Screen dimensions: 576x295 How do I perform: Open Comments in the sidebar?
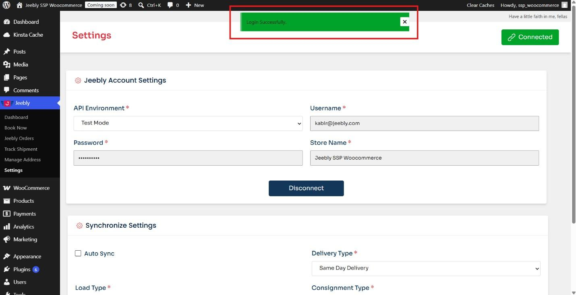point(26,90)
